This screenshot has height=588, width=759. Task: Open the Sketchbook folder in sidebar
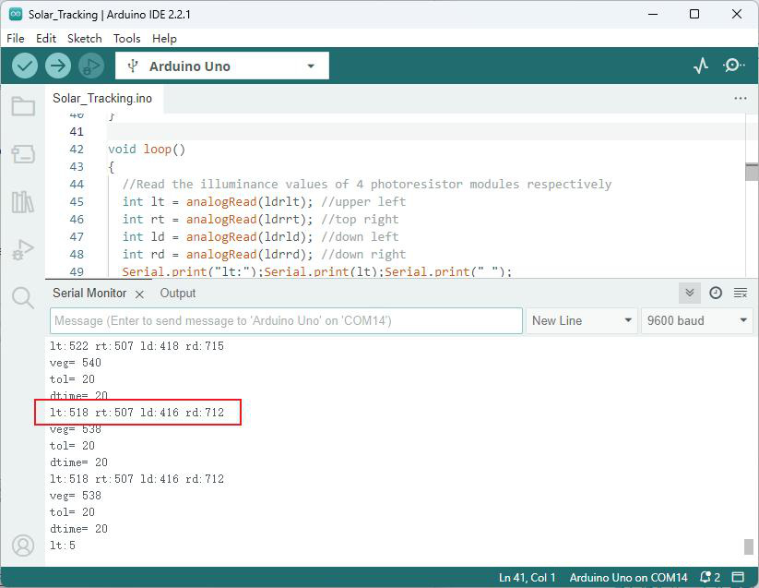(x=23, y=106)
